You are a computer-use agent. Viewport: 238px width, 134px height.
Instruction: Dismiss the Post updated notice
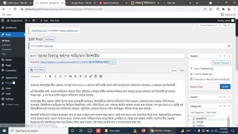[x=229, y=46]
